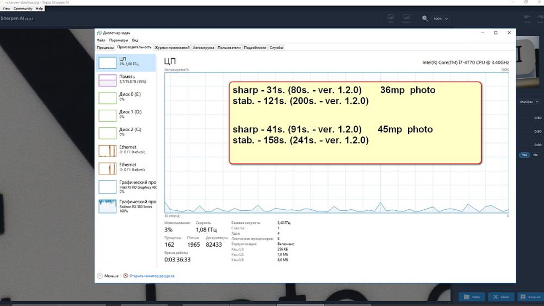The width and height of the screenshot is (544, 306).
Task: Click the Close button in Sharpen AI
Action: [x=502, y=297]
